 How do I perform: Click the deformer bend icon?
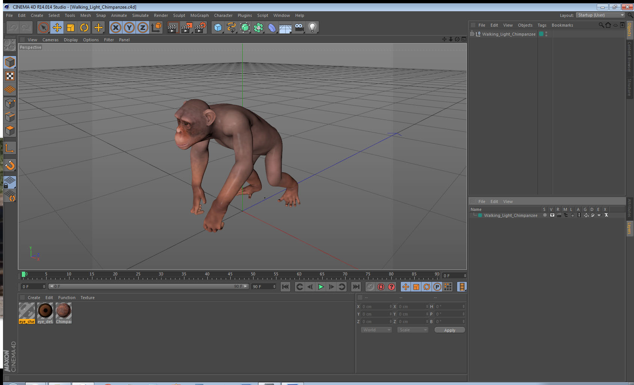tap(272, 27)
